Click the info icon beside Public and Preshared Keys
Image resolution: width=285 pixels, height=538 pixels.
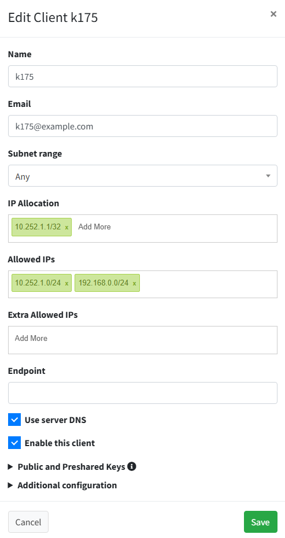coord(131,466)
